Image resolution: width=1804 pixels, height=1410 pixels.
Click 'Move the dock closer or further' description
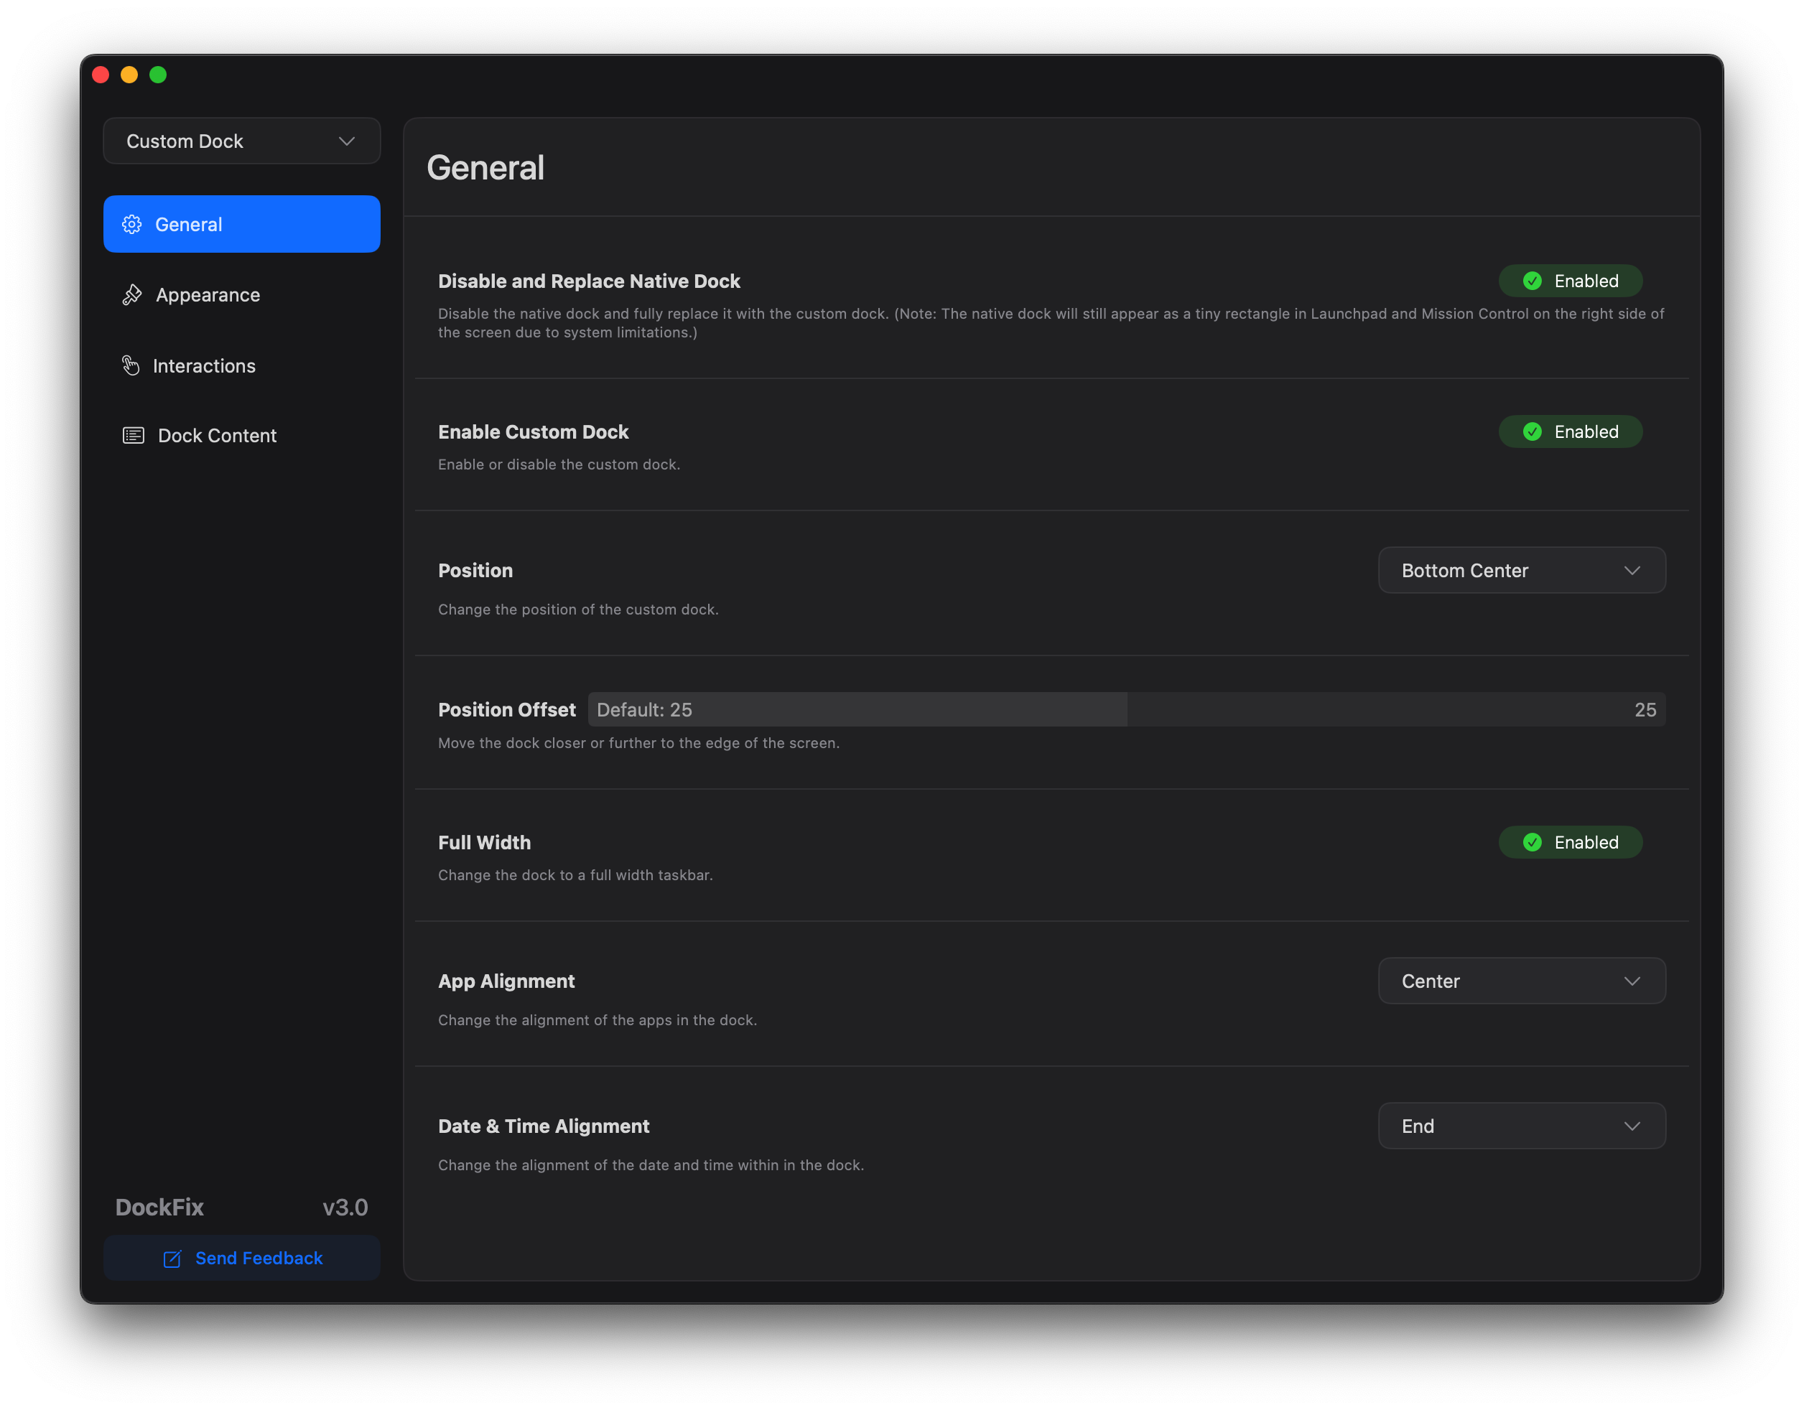click(x=638, y=743)
